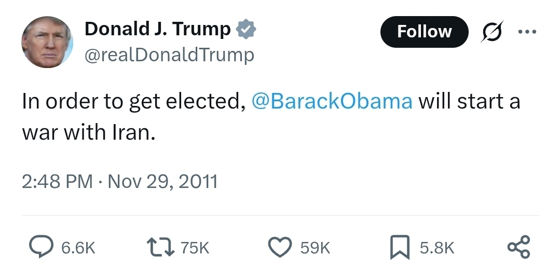Toggle the like heart icon
The image size is (560, 270).
click(281, 248)
